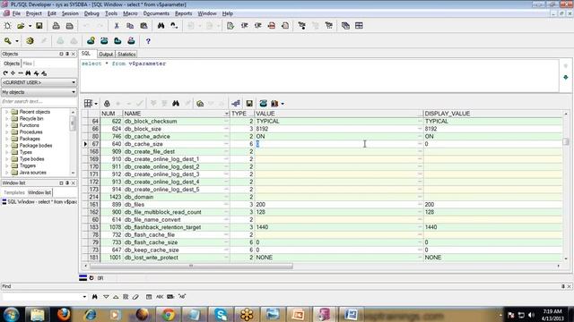This screenshot has height=322, width=574.
Task: Open the Tools menu
Action: (111, 13)
